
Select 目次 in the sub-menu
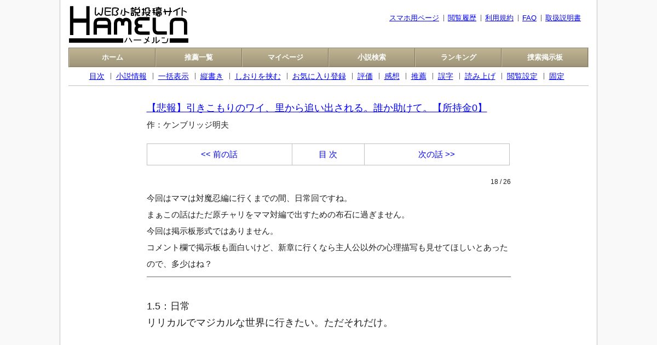pyautogui.click(x=97, y=76)
